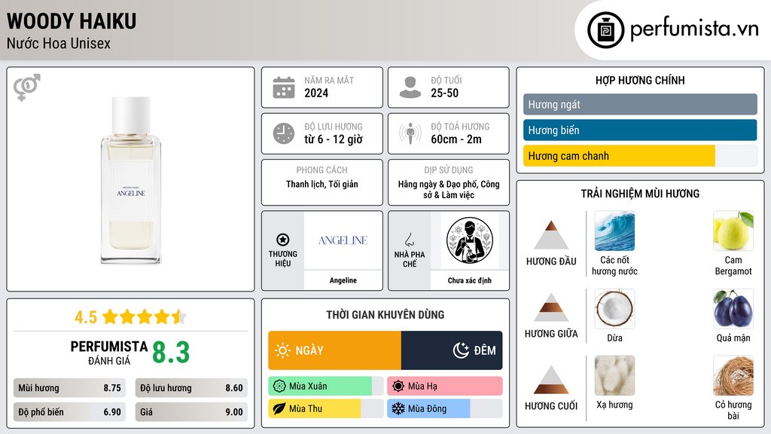Click the 8.3 Perfumista overall score

pos(171,353)
